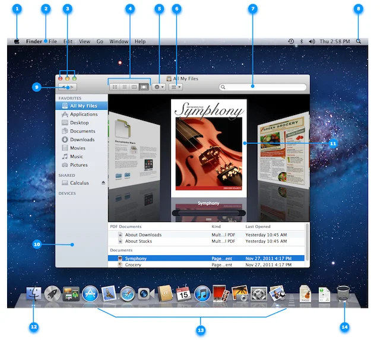Click the Finder search field
The height and width of the screenshot is (340, 380).
click(x=263, y=87)
